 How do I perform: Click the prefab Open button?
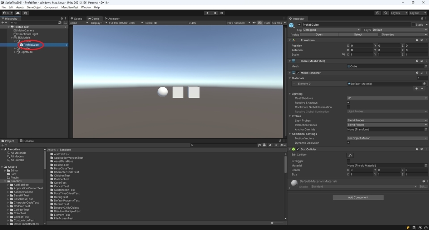tap(319, 35)
